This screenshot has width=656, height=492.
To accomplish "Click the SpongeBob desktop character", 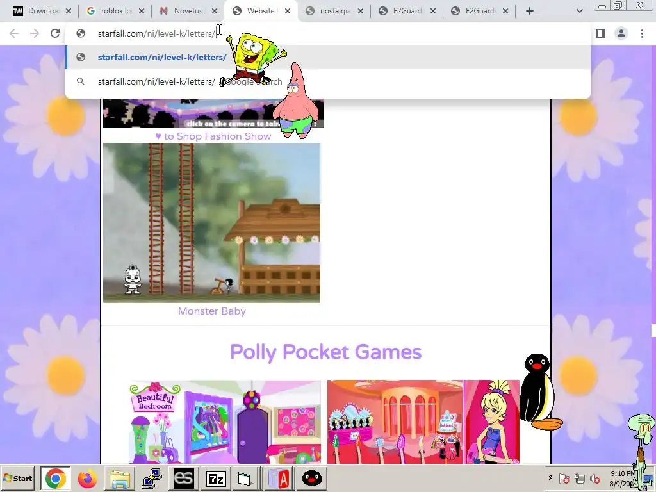I will pos(252,58).
